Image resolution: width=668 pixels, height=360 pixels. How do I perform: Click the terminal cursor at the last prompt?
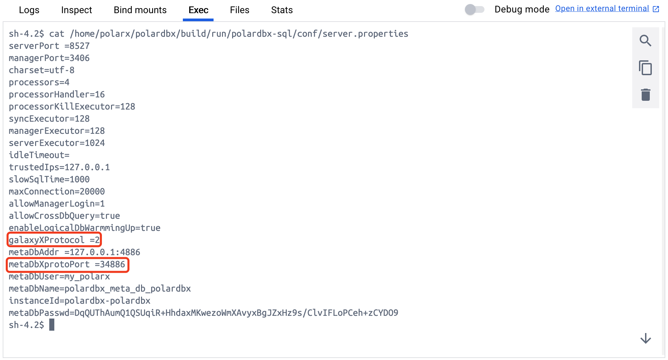click(x=52, y=325)
